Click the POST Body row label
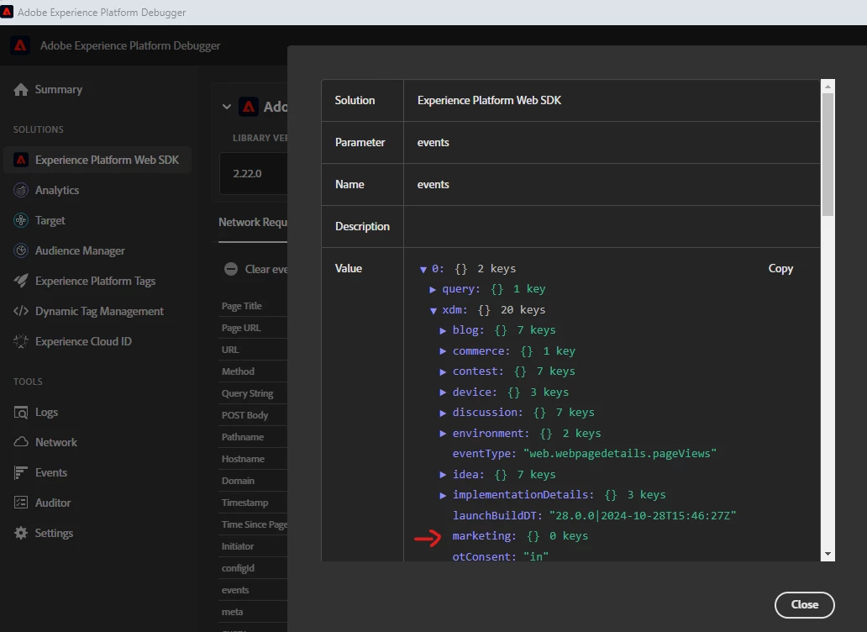 (x=244, y=415)
